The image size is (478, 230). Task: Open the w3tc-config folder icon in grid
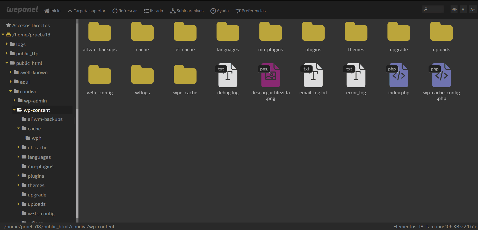(x=100, y=75)
